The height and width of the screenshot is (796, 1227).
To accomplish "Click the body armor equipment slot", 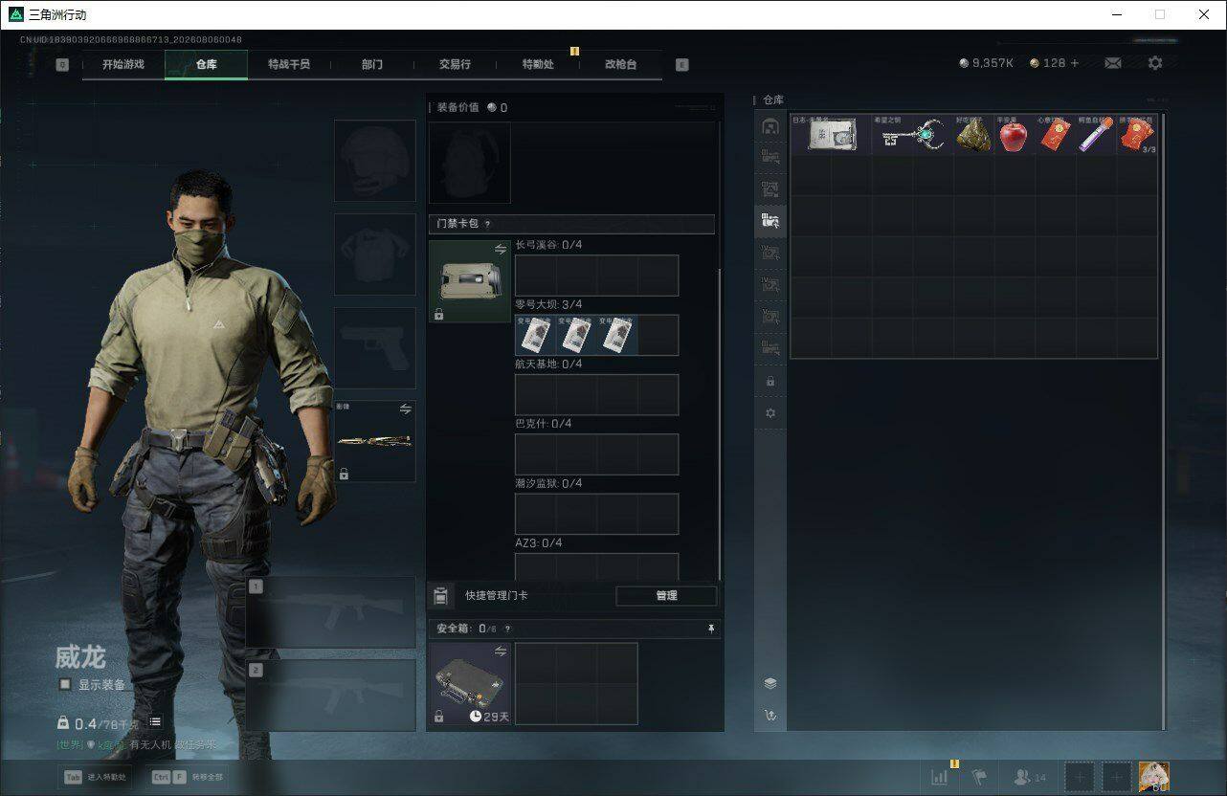I will [375, 254].
